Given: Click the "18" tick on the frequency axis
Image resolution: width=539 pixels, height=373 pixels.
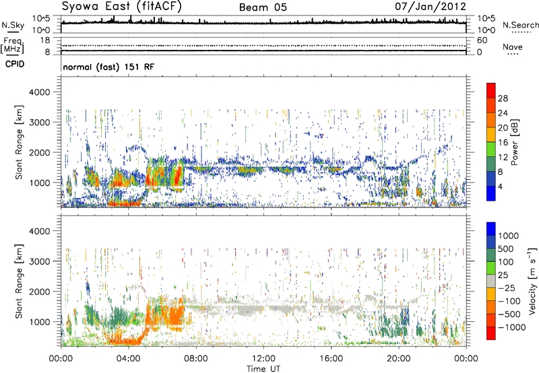Looking at the screenshot, I should point(45,40).
